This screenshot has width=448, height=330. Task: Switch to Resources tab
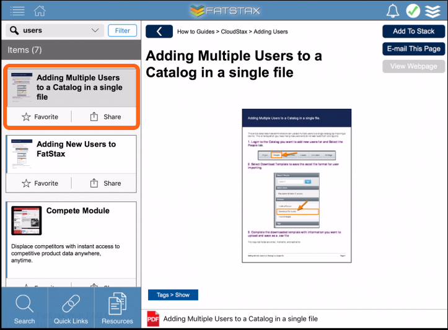118,308
